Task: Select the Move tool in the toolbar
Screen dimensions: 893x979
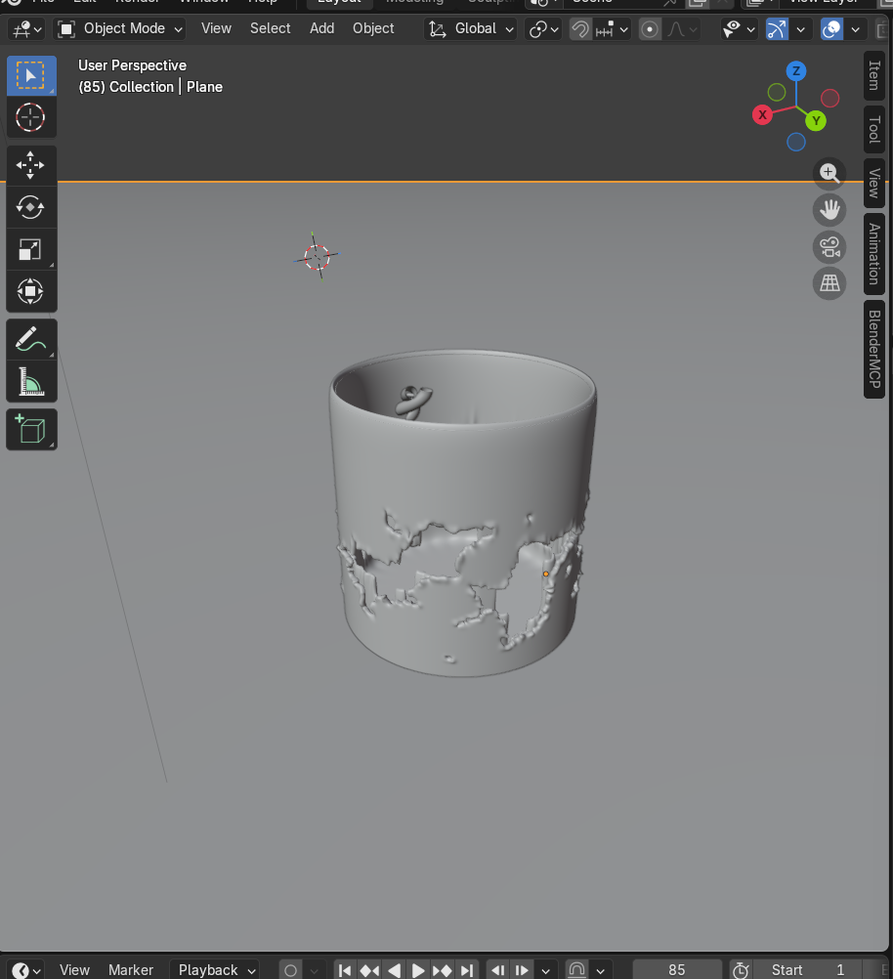Action: click(31, 164)
